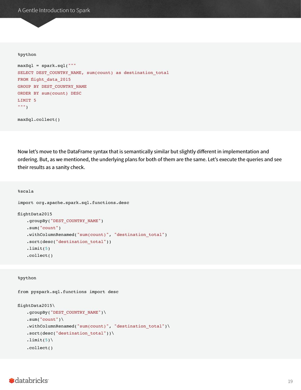301x390 pixels.
Task: Click the GROUP BY DEST_COUNTRY_NAME line
Action: (x=52, y=87)
